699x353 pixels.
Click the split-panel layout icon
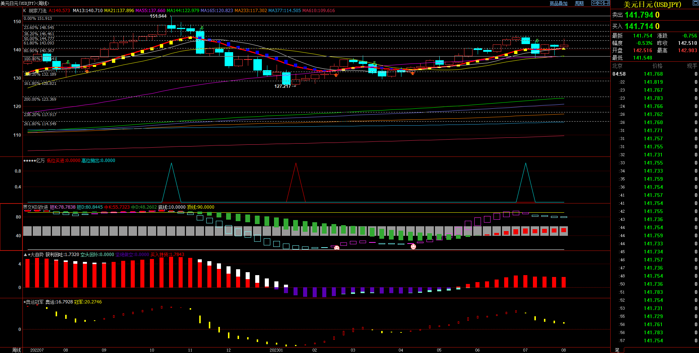(x=607, y=3)
